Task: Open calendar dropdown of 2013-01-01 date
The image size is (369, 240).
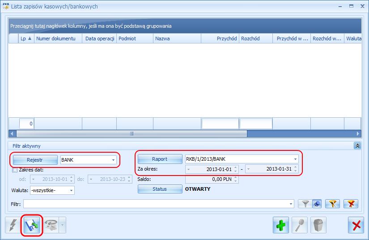Action: [x=188, y=169]
